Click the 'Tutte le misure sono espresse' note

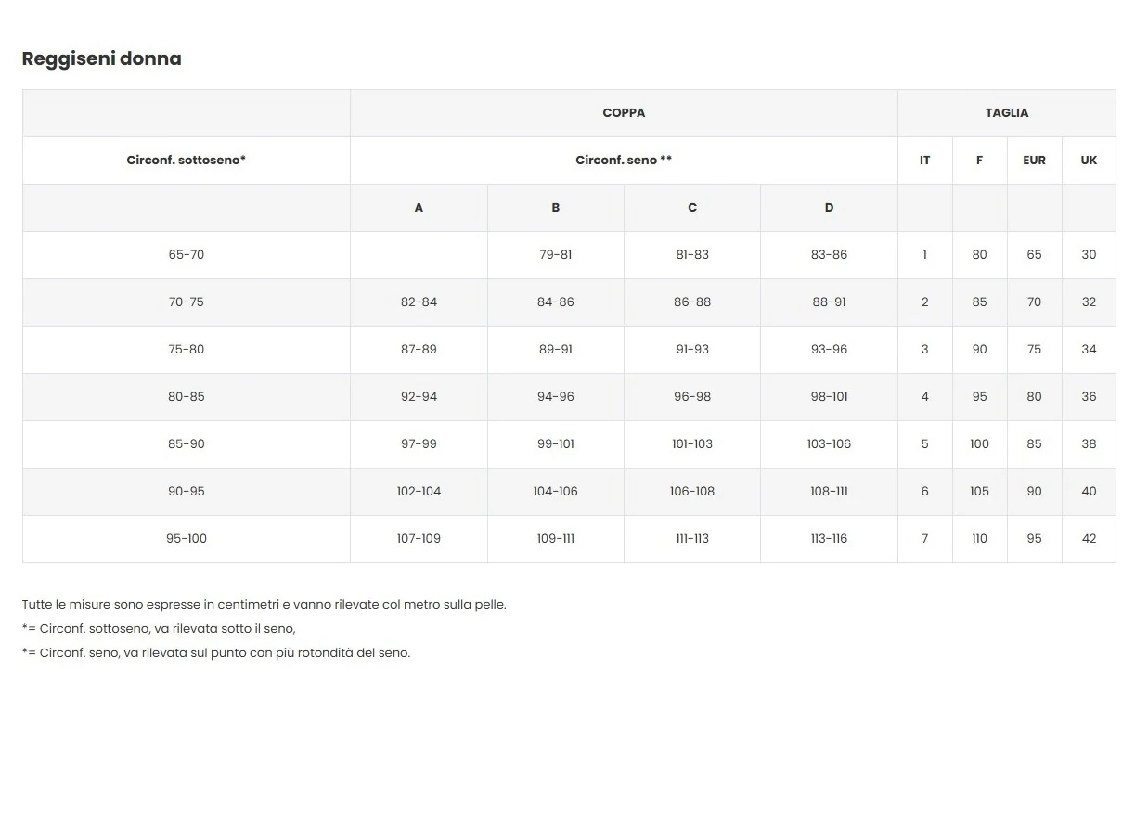coord(264,605)
